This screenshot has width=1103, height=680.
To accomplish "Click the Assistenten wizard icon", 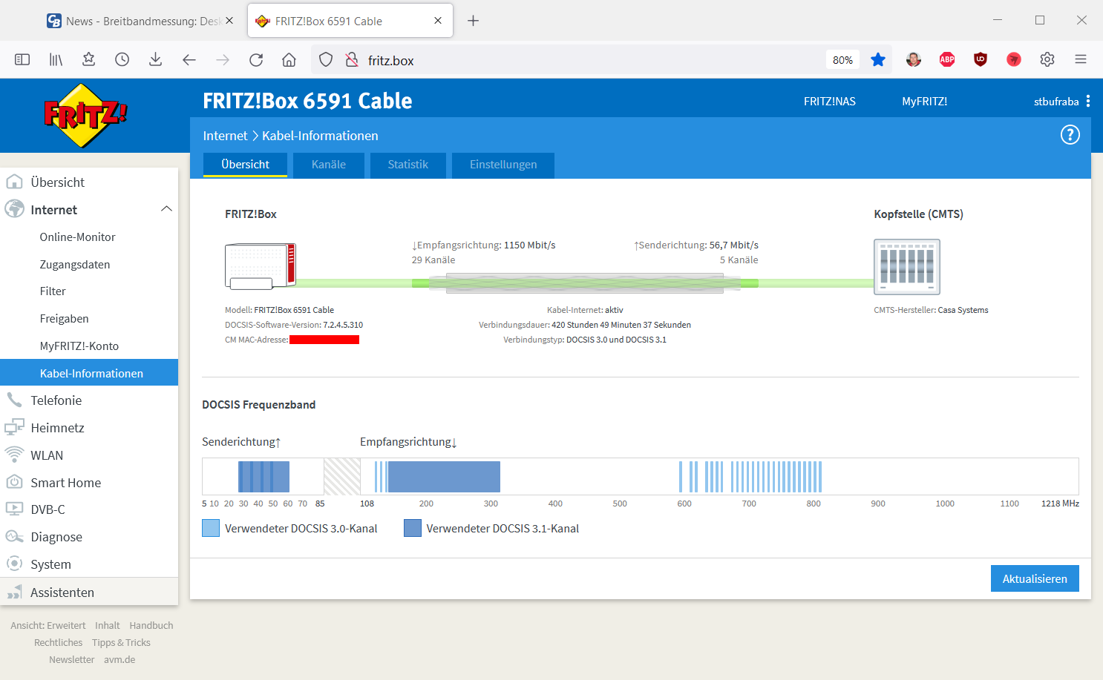I will click(14, 592).
